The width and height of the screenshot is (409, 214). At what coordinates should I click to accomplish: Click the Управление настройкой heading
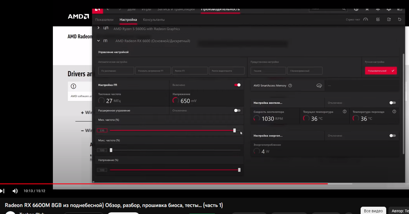pos(113,52)
